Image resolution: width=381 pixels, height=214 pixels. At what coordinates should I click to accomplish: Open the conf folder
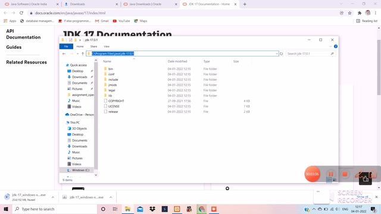111,74
